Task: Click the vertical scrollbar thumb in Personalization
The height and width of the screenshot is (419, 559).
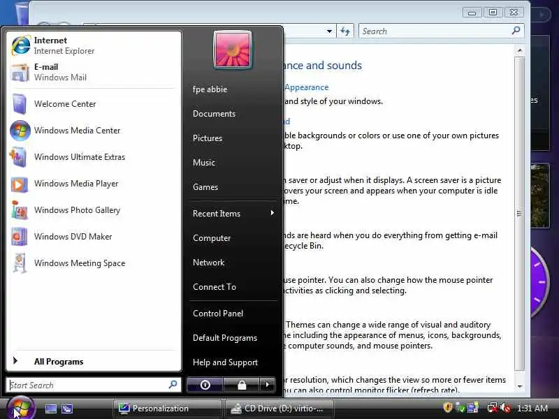Action: coord(520,214)
